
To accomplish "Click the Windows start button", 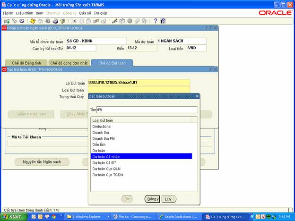I will [14, 217].
